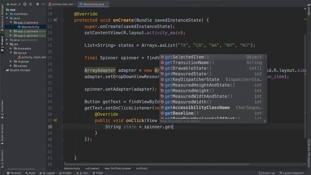Click the editor vertical scrollbar

pyautogui.click(x=305, y=86)
